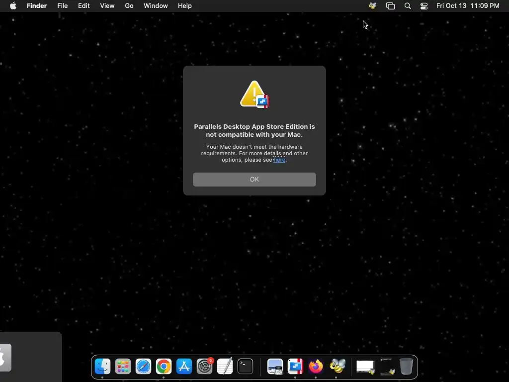The width and height of the screenshot is (509, 382).
Task: Open the Edit menu
Action: (84, 6)
